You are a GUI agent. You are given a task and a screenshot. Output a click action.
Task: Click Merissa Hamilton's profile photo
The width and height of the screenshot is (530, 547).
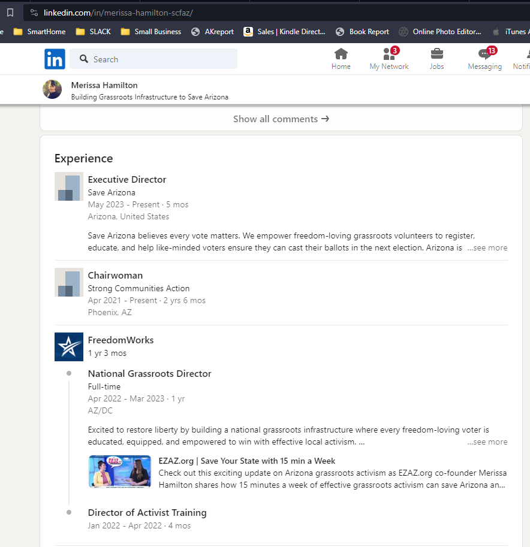click(x=52, y=89)
